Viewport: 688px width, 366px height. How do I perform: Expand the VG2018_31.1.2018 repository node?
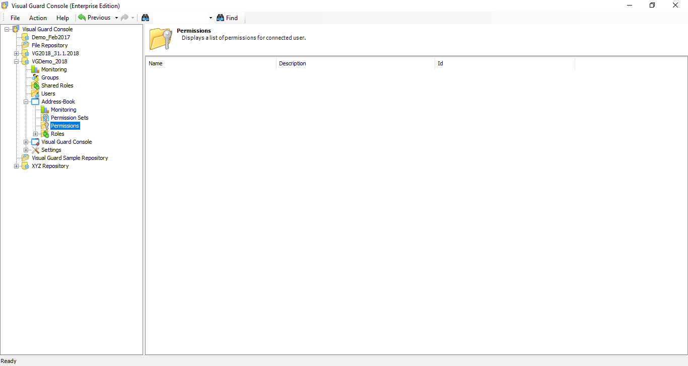pos(16,53)
